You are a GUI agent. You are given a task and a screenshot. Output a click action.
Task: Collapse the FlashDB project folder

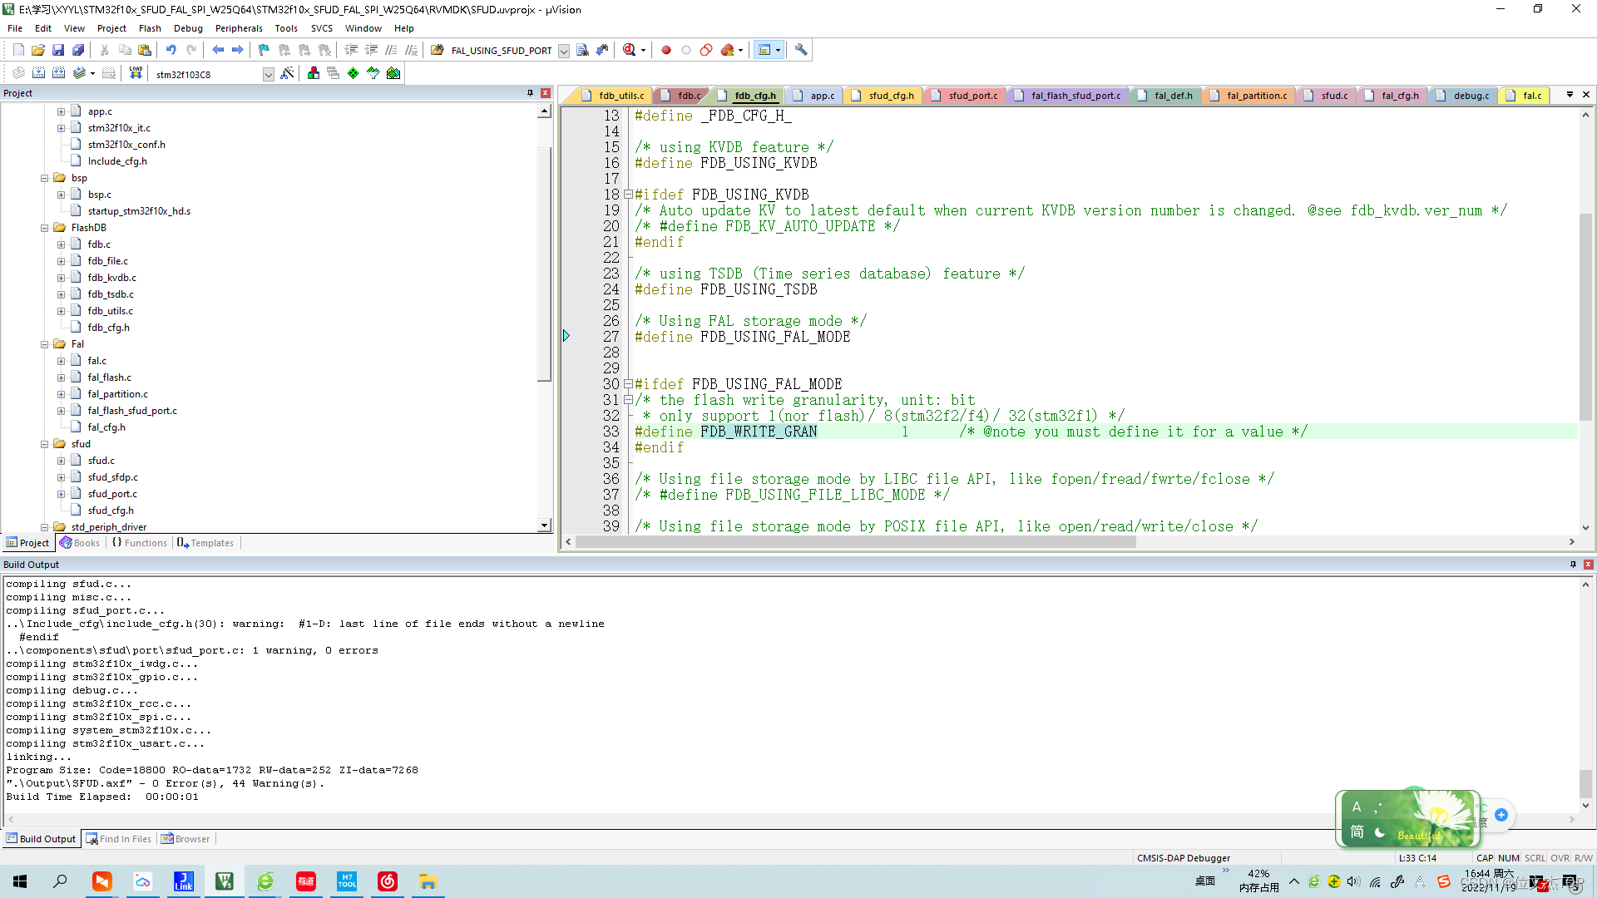pyautogui.click(x=47, y=227)
